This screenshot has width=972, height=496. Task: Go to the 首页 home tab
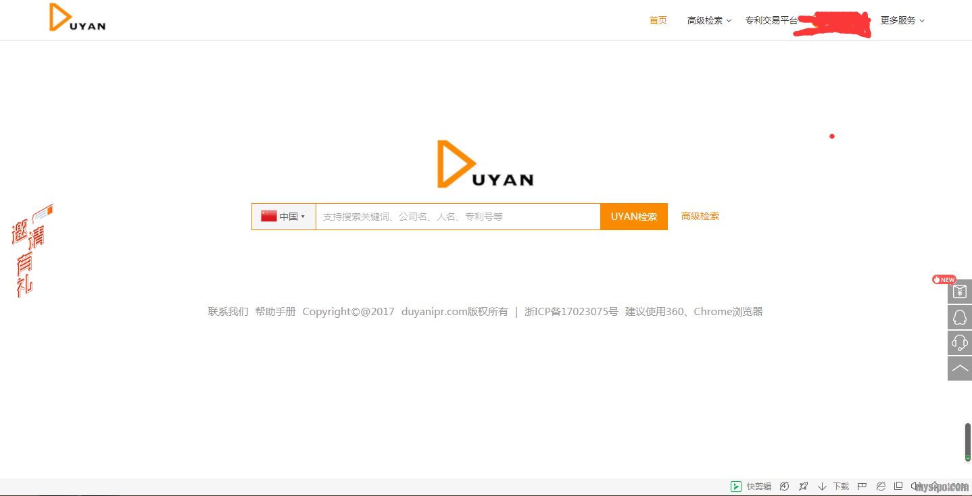coord(658,20)
